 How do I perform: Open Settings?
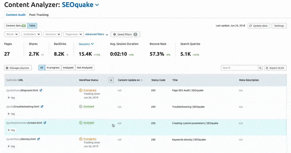[279, 26]
